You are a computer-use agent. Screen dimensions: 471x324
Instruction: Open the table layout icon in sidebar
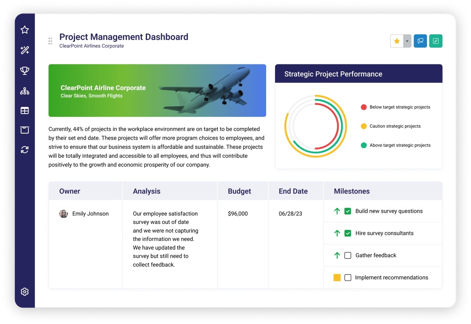pos(25,111)
